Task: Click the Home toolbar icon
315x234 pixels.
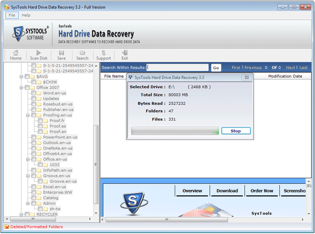Action: click(x=16, y=53)
